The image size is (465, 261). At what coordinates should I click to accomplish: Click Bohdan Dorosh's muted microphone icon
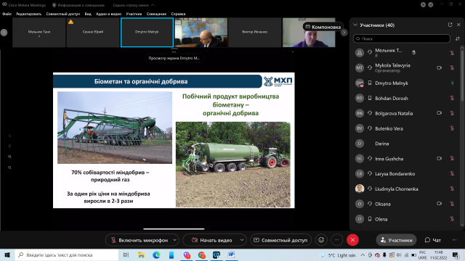point(452,99)
